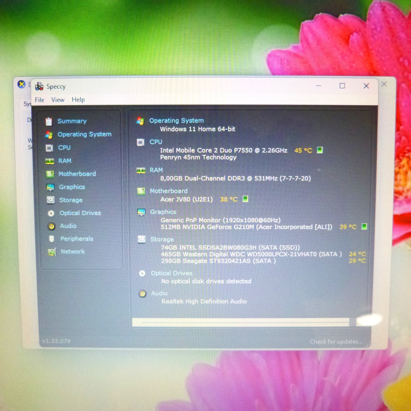Click the 512MB NVIDIA GeForce G210M entry

[x=246, y=227]
